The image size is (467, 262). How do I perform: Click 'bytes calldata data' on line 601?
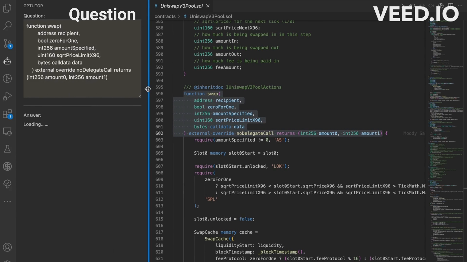[x=219, y=127]
